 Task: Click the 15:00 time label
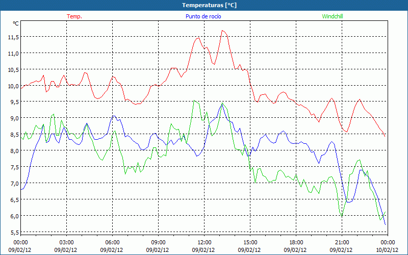pyautogui.click(x=250, y=243)
